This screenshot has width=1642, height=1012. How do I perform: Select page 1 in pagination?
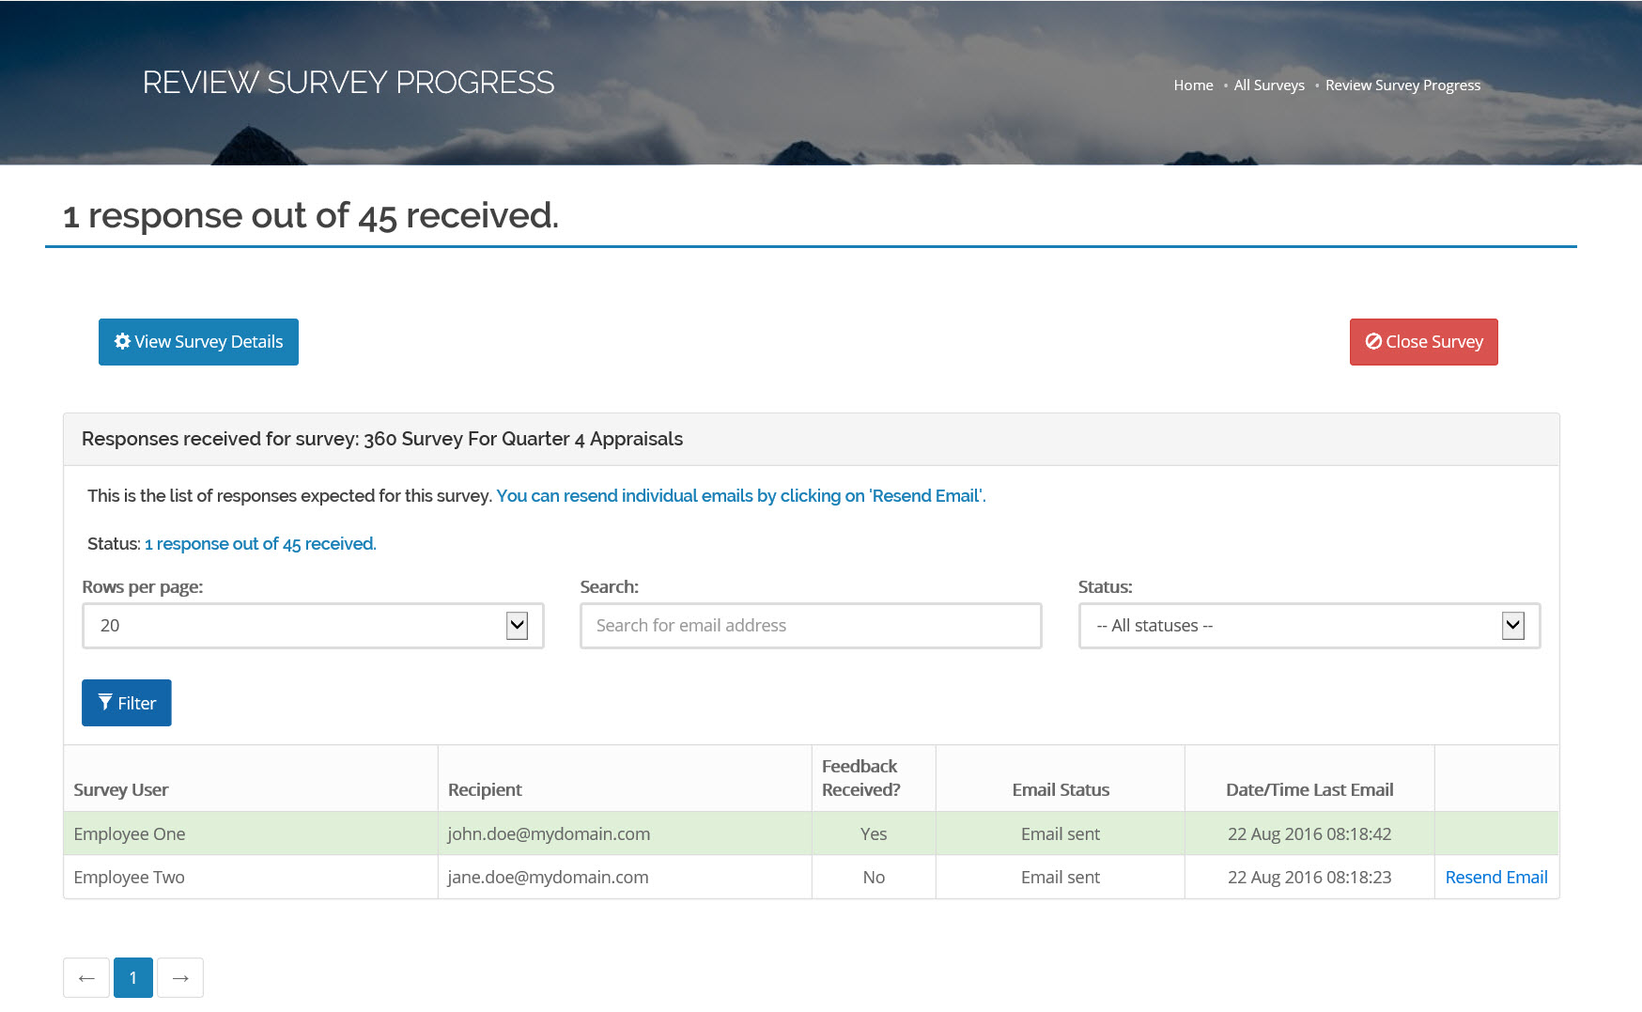coord(133,978)
